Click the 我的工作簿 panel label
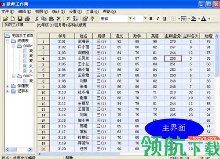 [14, 25]
